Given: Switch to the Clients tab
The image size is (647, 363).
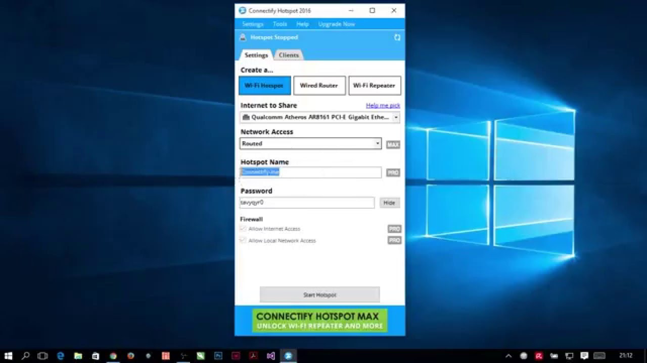Looking at the screenshot, I should [x=289, y=55].
